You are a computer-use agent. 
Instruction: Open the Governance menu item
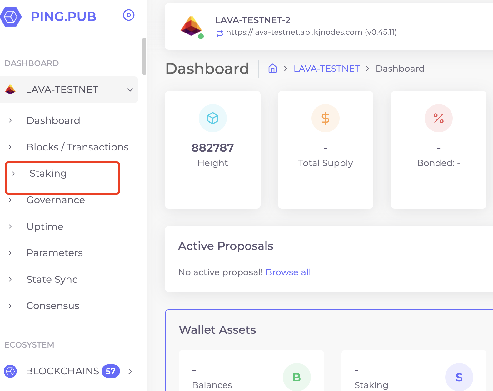tap(56, 200)
